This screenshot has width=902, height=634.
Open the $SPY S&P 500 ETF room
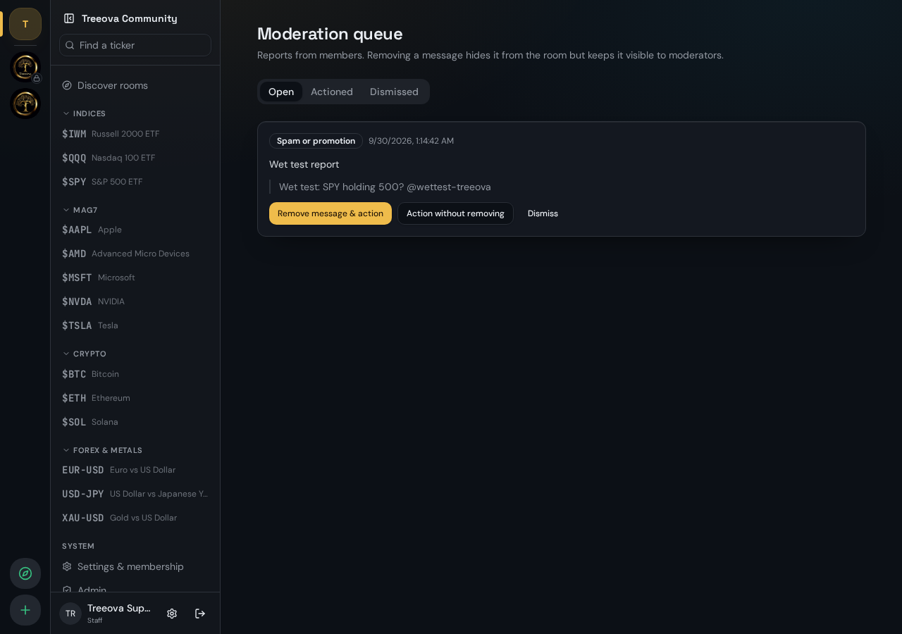135,182
